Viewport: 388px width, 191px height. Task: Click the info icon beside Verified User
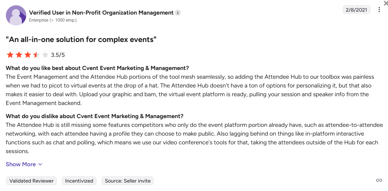point(178,13)
